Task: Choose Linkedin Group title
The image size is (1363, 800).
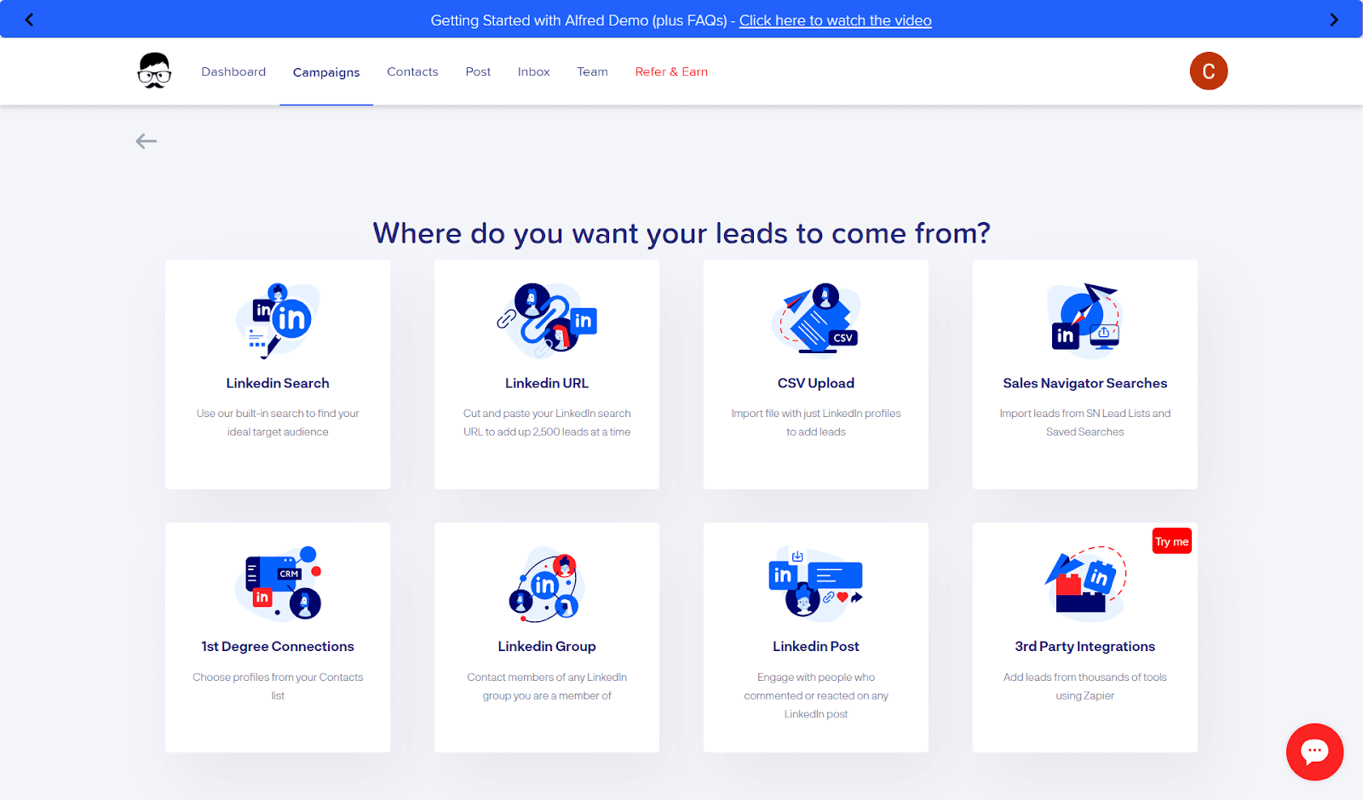Action: point(547,646)
